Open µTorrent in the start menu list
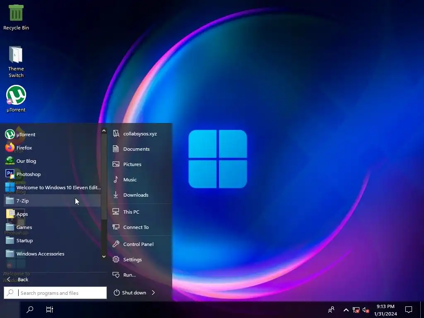This screenshot has width=424, height=318. [52, 135]
